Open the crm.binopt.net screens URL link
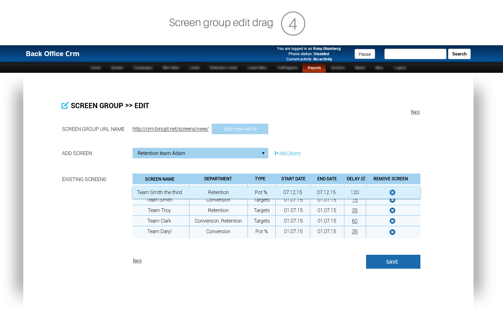Screen dimensions: 503x331 tap(170, 129)
